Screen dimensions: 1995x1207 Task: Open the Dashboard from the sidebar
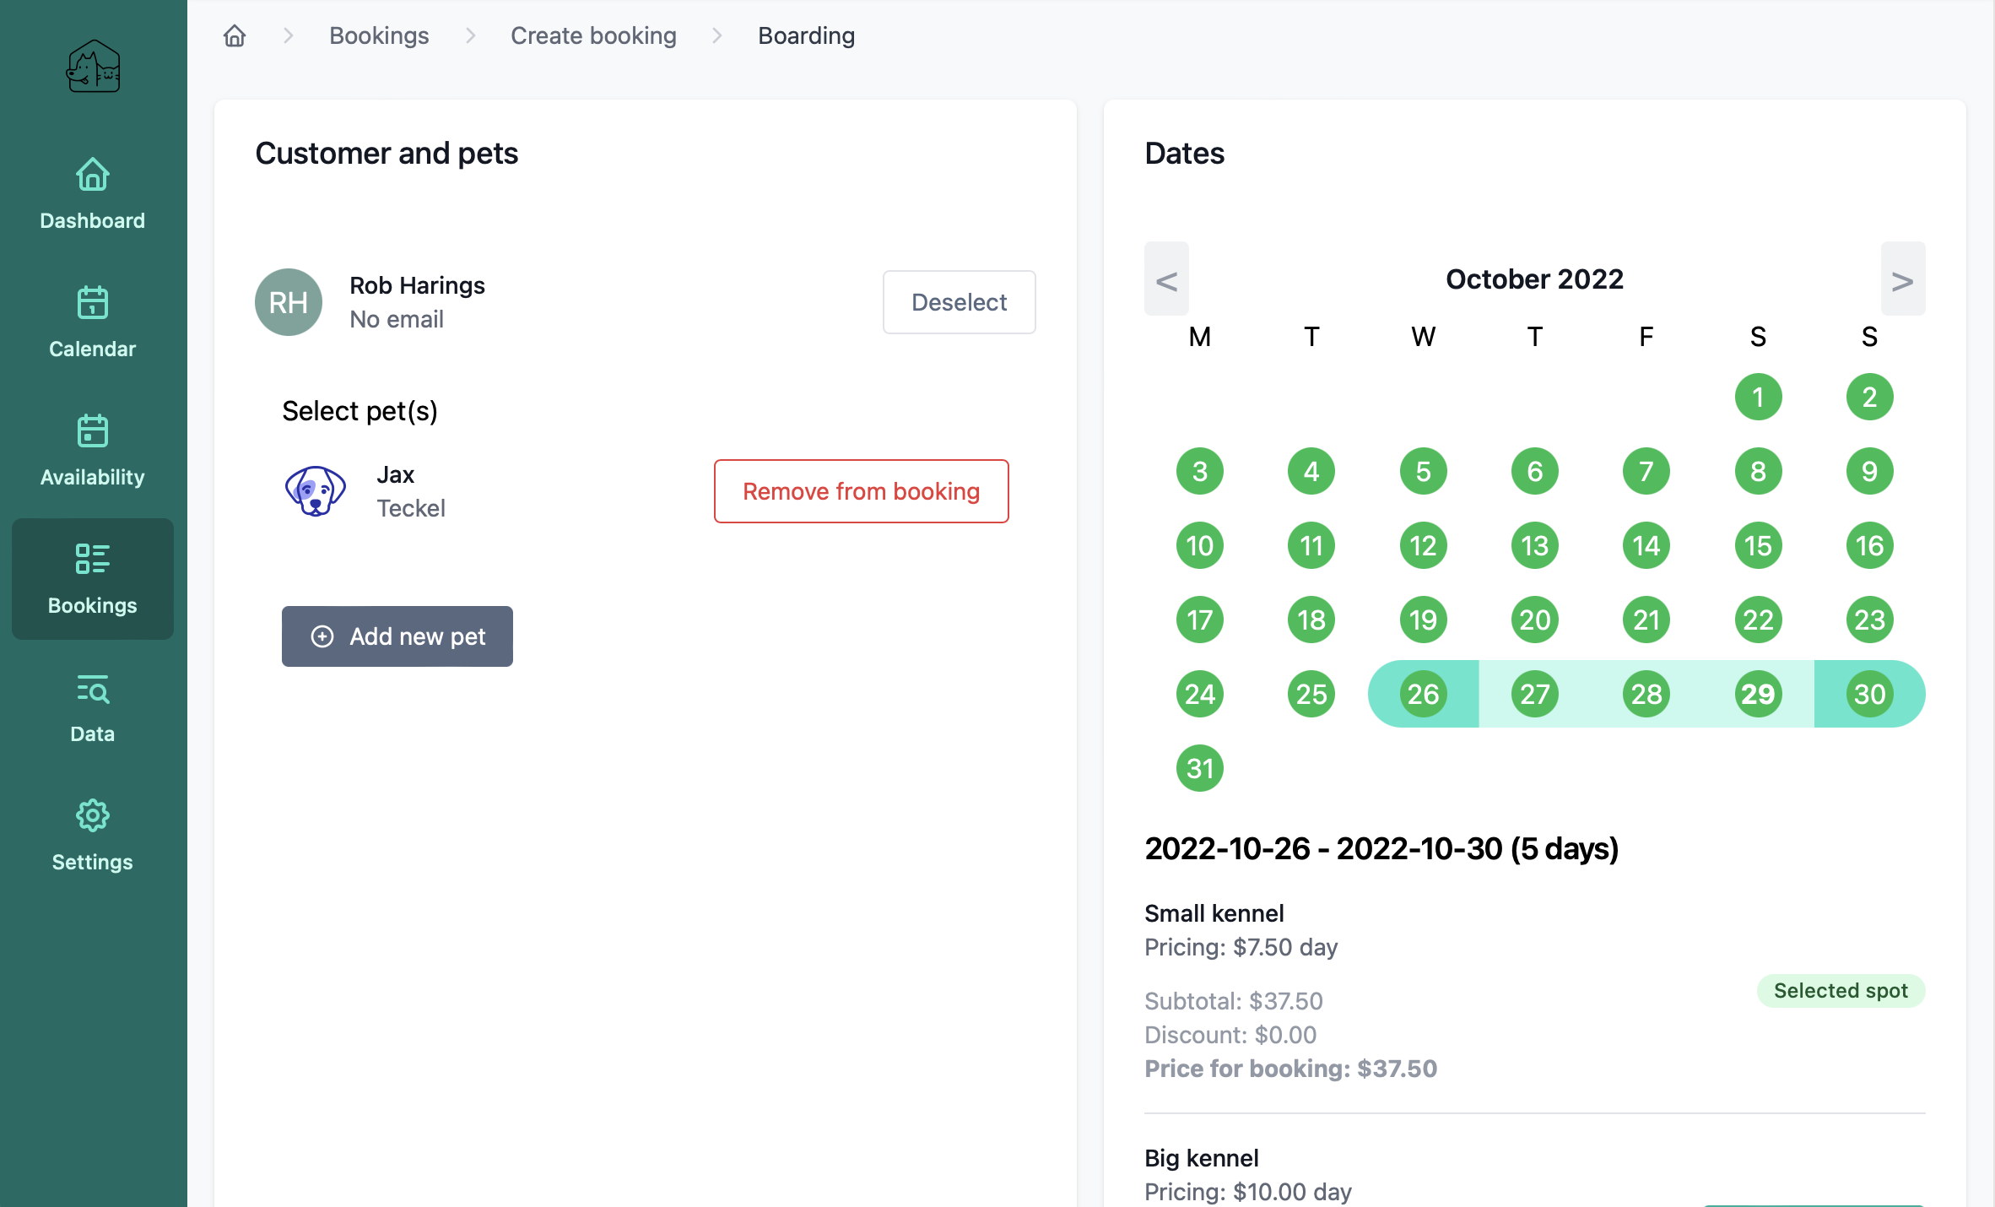click(91, 194)
